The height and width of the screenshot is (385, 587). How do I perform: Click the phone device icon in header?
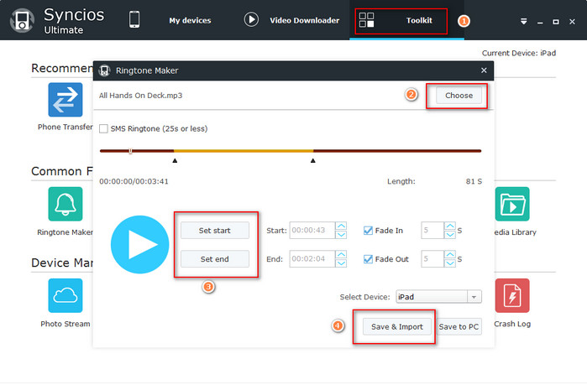pos(134,19)
